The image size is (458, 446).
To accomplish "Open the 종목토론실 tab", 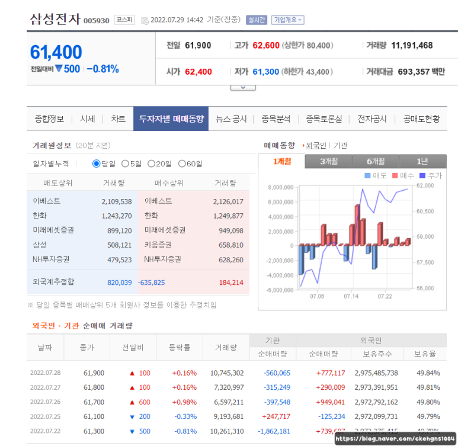I will pos(324,119).
